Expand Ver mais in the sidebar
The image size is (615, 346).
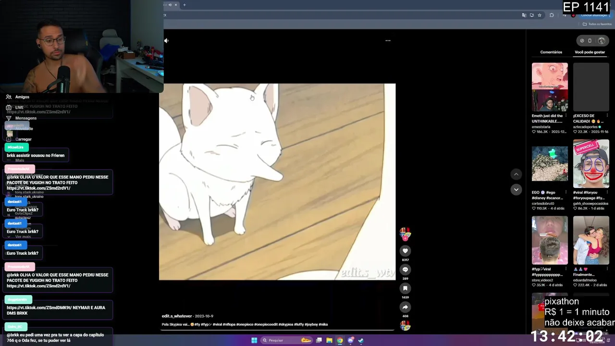tap(23, 237)
